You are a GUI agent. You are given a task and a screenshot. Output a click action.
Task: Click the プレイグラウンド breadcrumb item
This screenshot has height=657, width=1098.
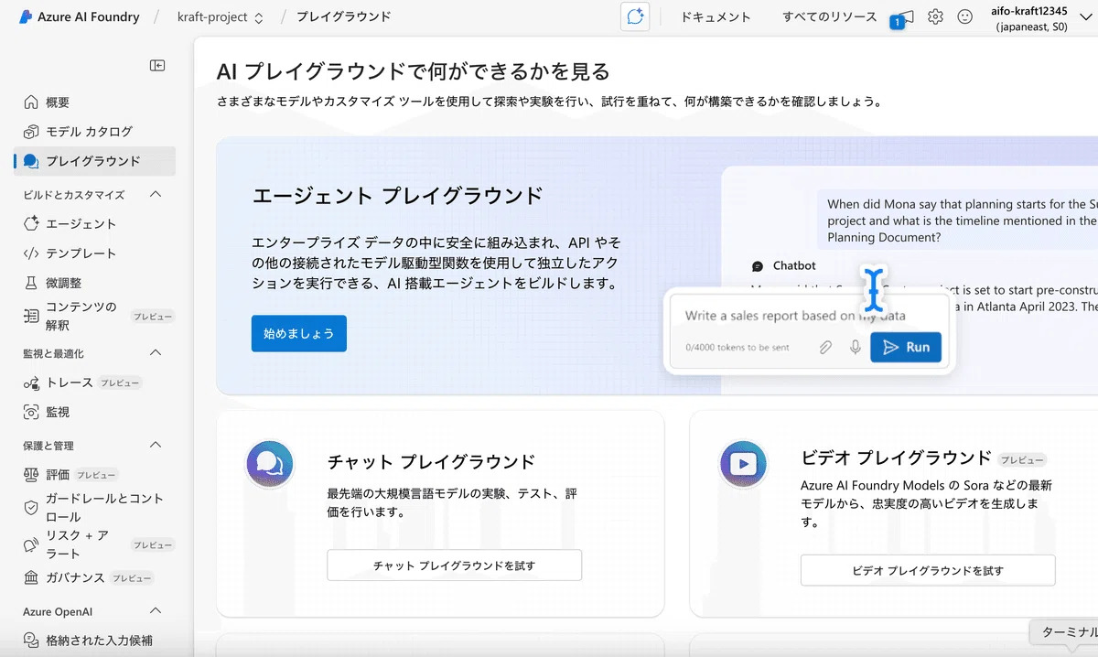(343, 16)
